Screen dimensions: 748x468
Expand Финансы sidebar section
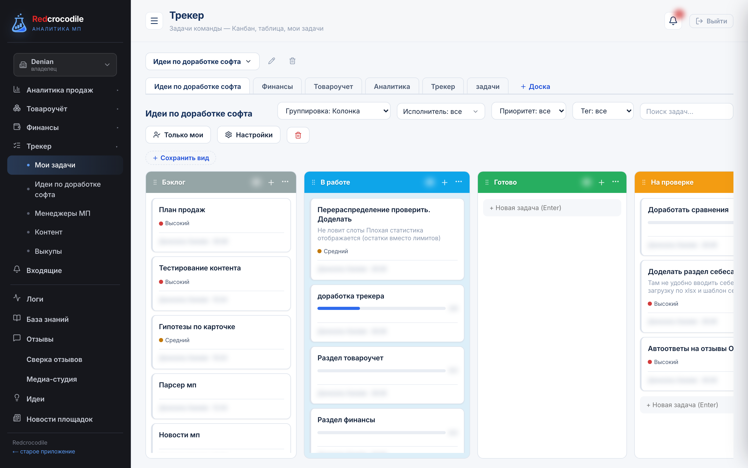click(x=65, y=127)
